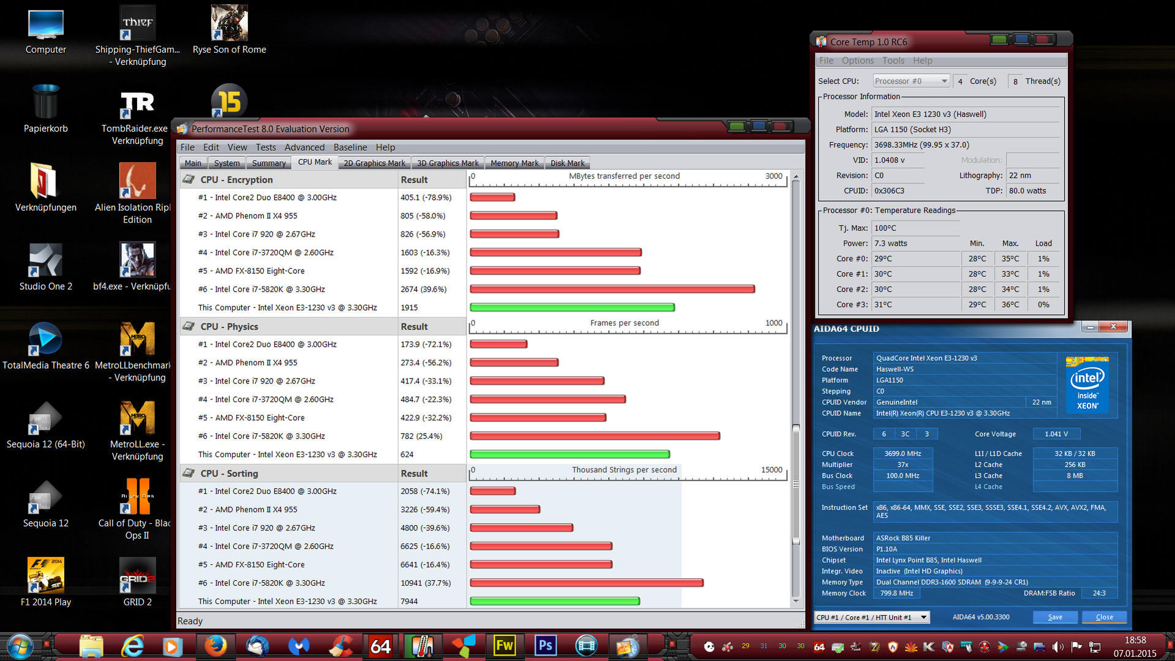The image size is (1175, 661).
Task: Switch to AIDA64 in the taskbar
Action: 380,646
